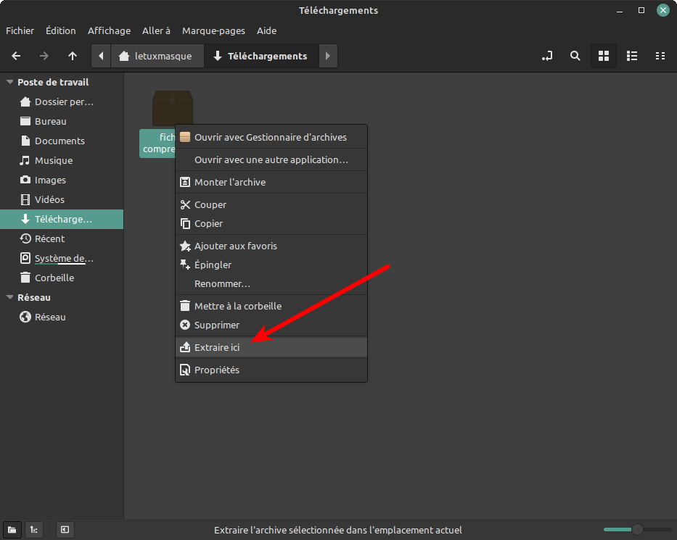This screenshot has width=677, height=540.
Task: Toggle the location entry icon
Action: coord(547,56)
